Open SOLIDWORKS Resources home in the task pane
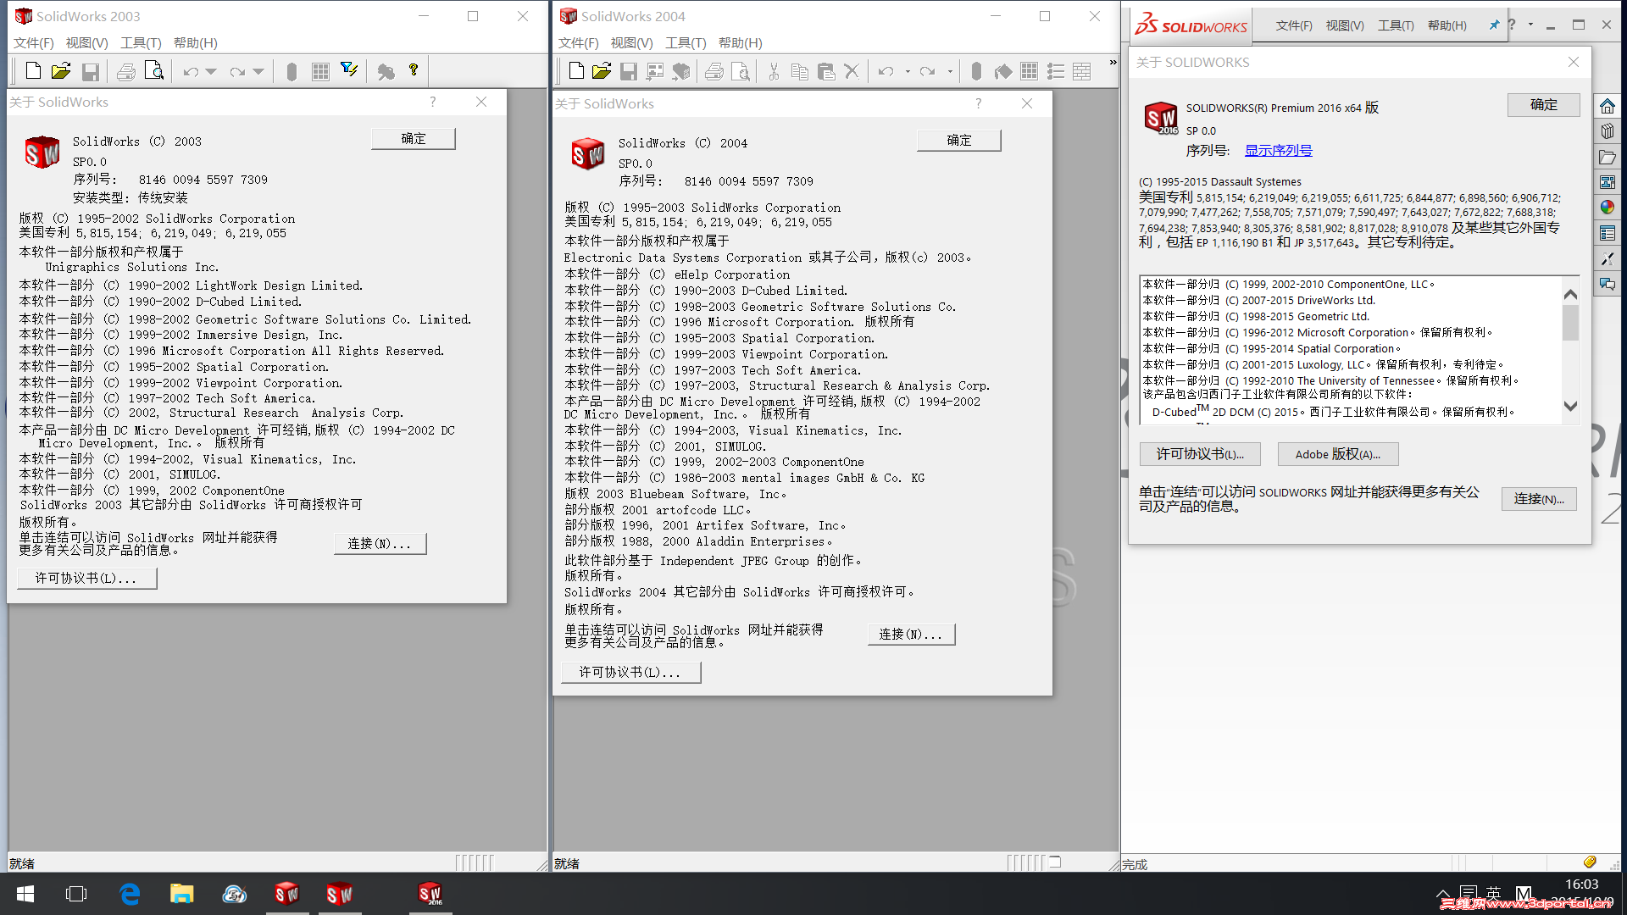Screen dimensions: 1627x915 [x=1608, y=106]
